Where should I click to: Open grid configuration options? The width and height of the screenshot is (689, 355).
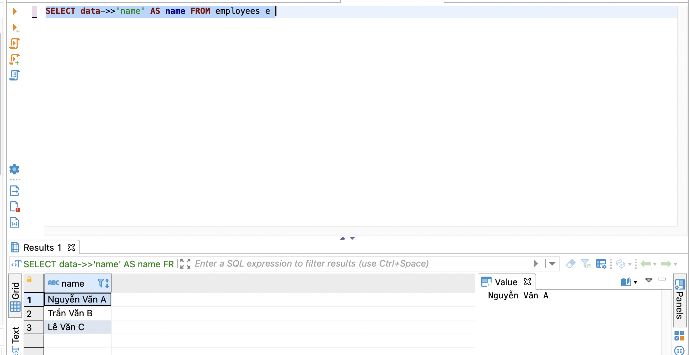tap(602, 263)
